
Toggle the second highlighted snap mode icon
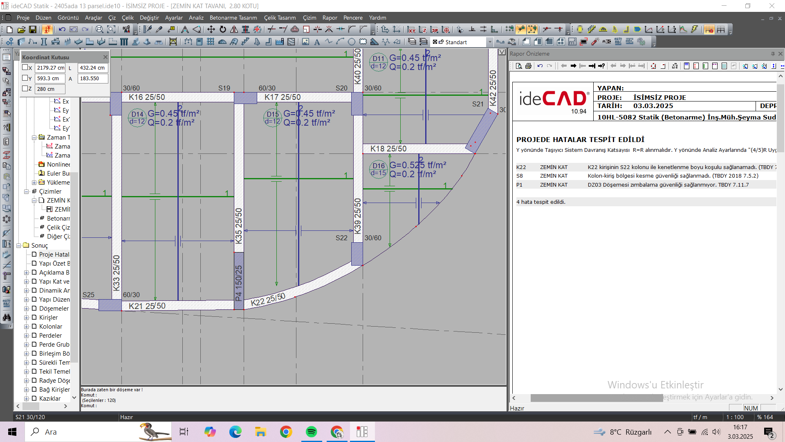[x=532, y=29]
